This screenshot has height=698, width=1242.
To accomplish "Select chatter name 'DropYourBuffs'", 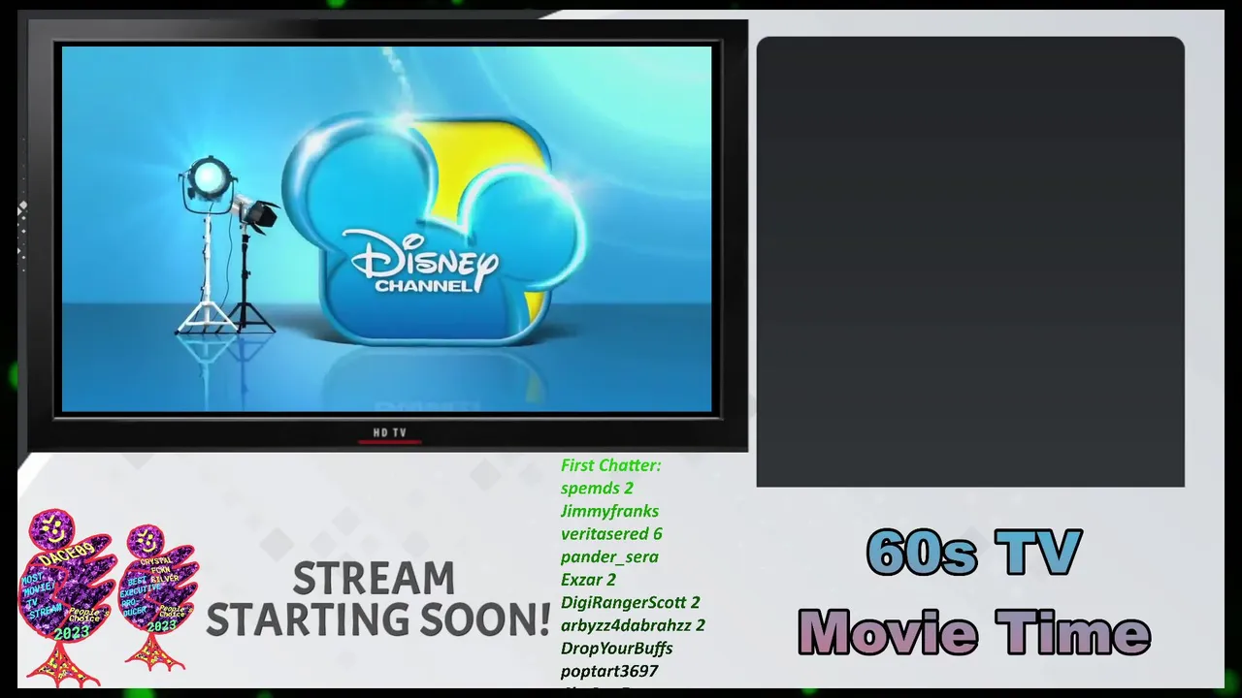I will (x=616, y=648).
